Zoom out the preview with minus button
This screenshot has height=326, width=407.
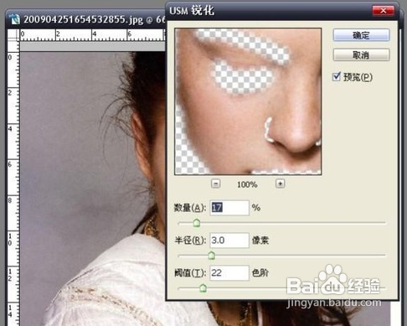216,184
